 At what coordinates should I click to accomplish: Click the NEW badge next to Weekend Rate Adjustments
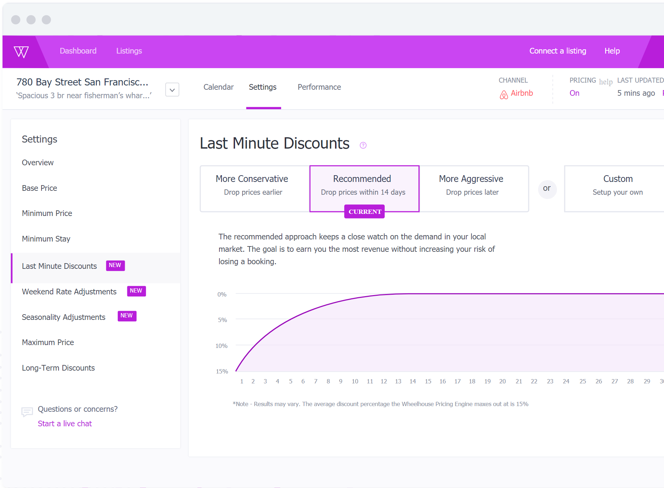pyautogui.click(x=136, y=291)
